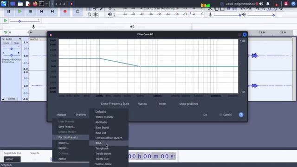The height and width of the screenshot is (167, 297).
Task: Choose Export... from Manage menu
Action: pyautogui.click(x=71, y=148)
